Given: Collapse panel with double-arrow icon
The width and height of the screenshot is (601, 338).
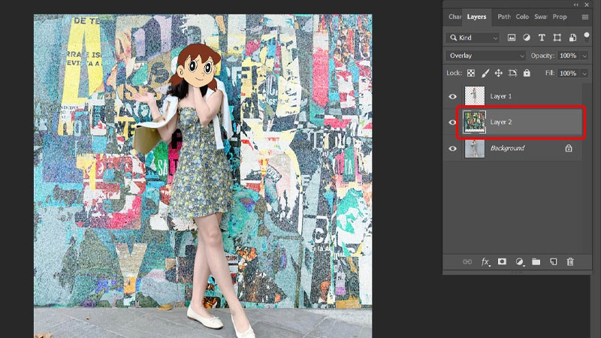Looking at the screenshot, I should click(576, 5).
